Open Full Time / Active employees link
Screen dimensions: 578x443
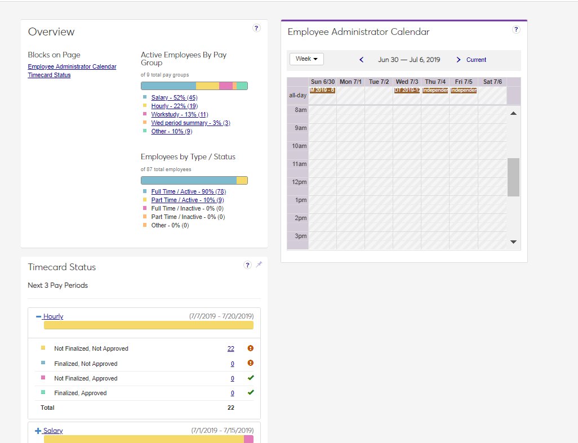point(188,191)
